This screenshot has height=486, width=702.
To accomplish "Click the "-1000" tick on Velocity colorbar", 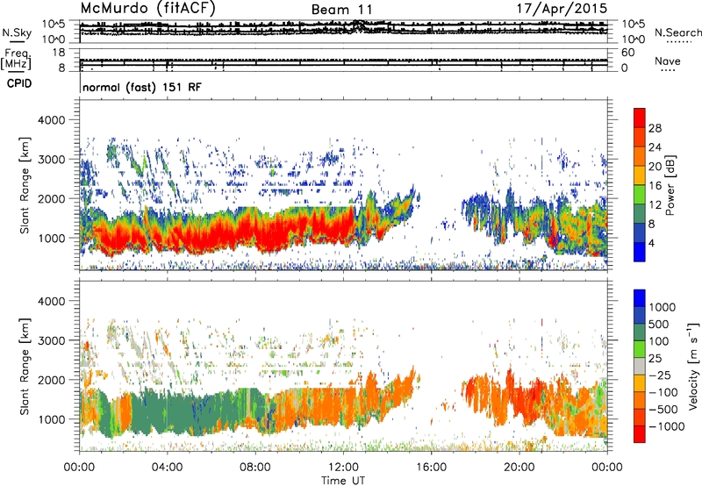I will (666, 426).
